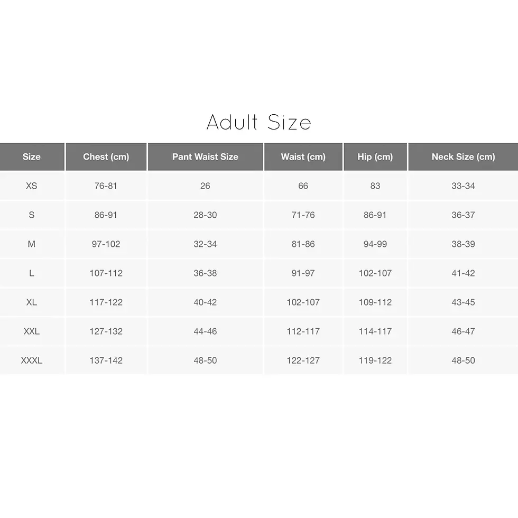Select the Waist (cm) column header
The width and height of the screenshot is (518, 518).
point(303,157)
